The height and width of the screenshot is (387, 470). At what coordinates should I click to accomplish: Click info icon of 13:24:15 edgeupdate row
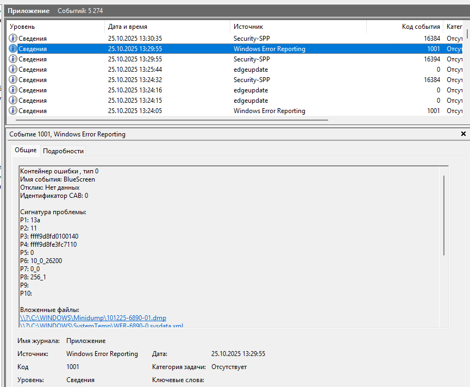(13, 100)
